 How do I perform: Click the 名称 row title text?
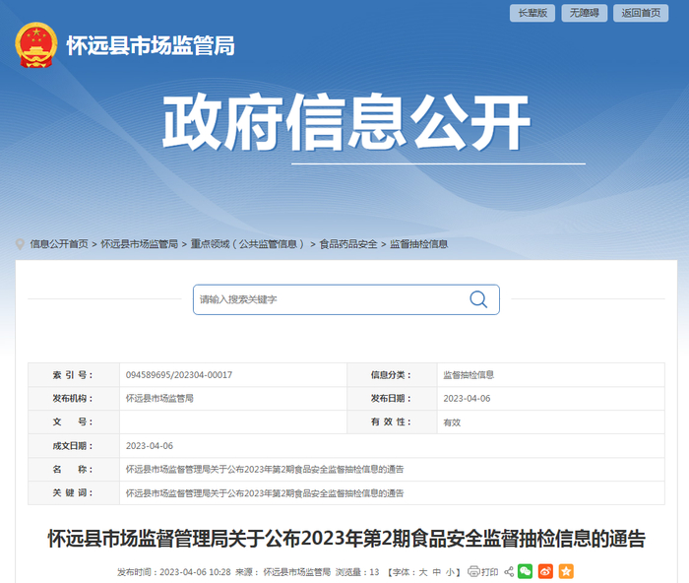click(x=265, y=470)
